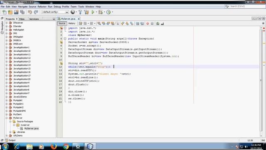Expand the MyClient project node
266x150 pixels.
coord(7,115)
